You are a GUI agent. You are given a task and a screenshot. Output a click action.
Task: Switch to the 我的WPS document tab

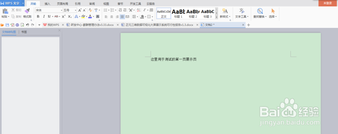(x=54, y=25)
